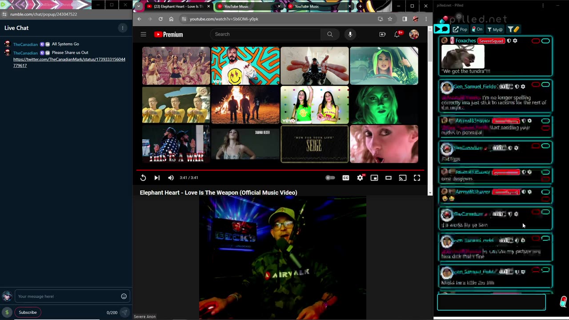
Task: Click the Pilled play-chat icon button
Action: (x=442, y=29)
